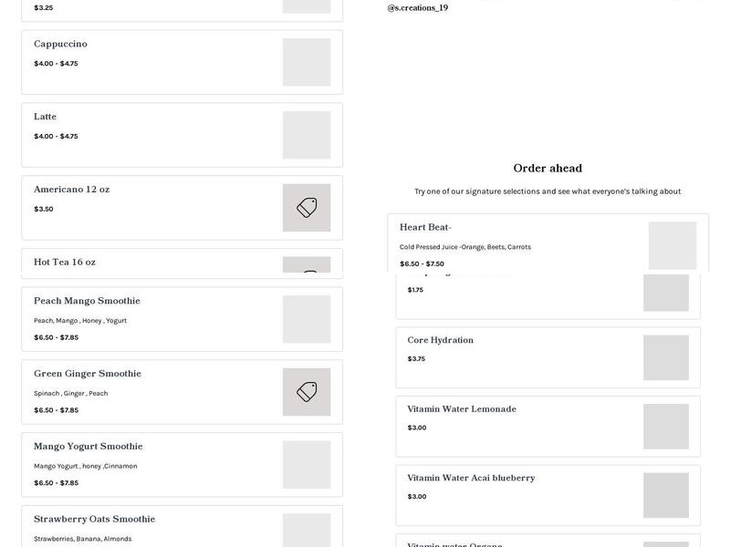The height and width of the screenshot is (547, 730).
Task: Click the Mango Yogurt Smoothie thumbnail
Action: (307, 465)
